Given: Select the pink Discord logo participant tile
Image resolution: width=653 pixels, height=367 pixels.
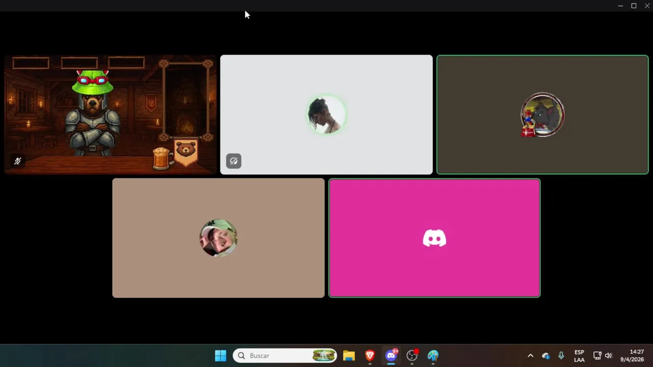Looking at the screenshot, I should coord(435,238).
